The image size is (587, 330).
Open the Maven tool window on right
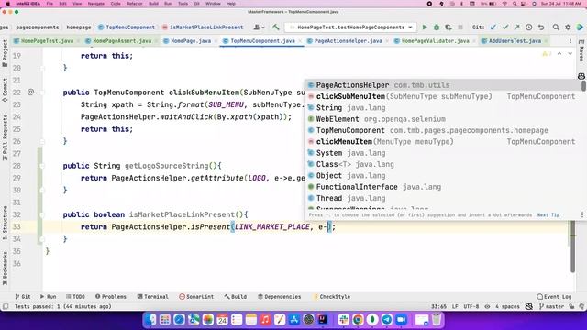(x=581, y=51)
